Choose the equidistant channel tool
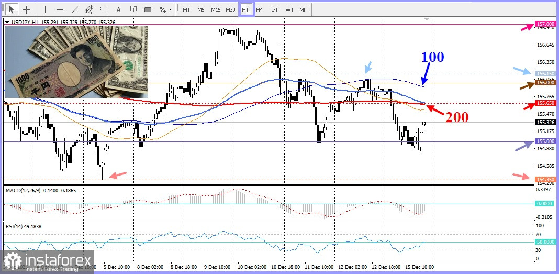Image resolution: width=559 pixels, height=274 pixels. point(90,9)
